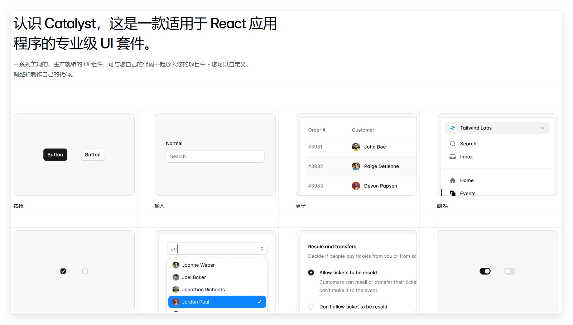
Task: Click John Doe's avatar in the table
Action: tap(356, 147)
